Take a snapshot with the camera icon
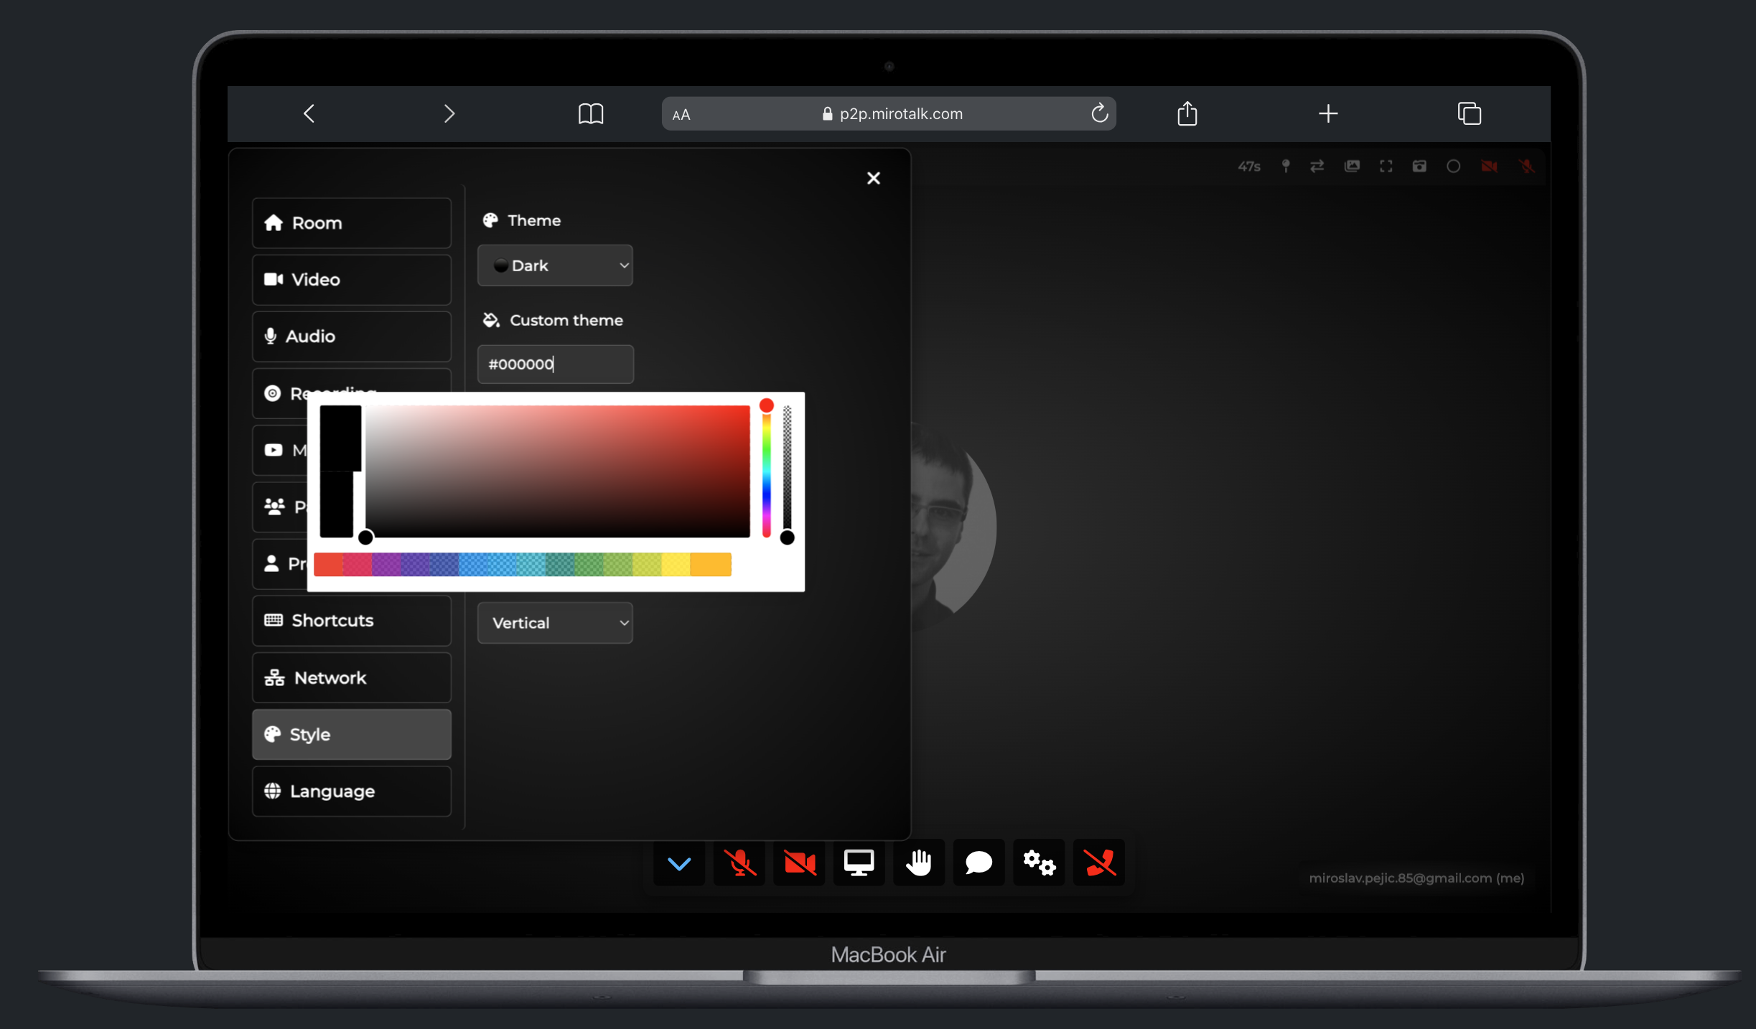The width and height of the screenshot is (1756, 1029). click(x=1419, y=166)
